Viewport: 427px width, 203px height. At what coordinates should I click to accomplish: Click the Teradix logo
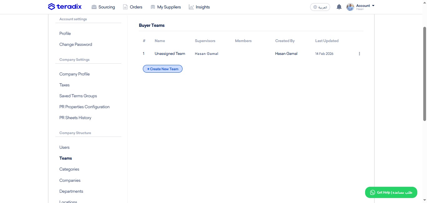pyautogui.click(x=65, y=7)
